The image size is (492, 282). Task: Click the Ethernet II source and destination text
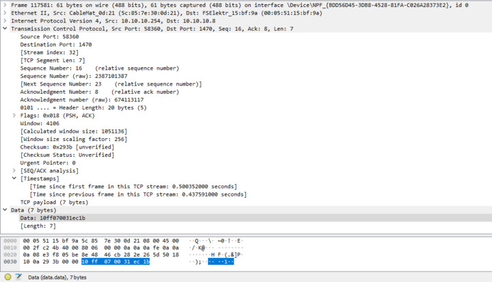click(167, 13)
